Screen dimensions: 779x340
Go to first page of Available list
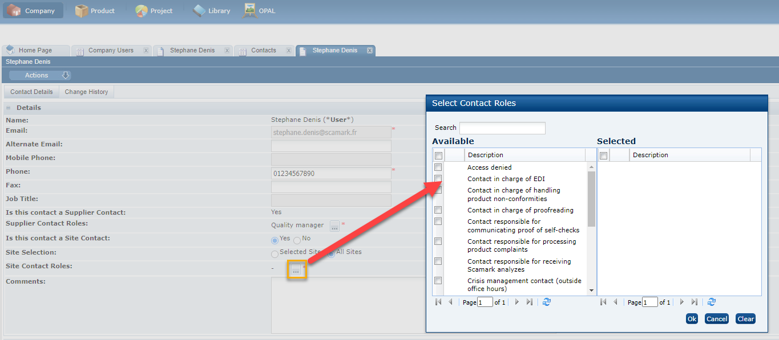(x=438, y=302)
